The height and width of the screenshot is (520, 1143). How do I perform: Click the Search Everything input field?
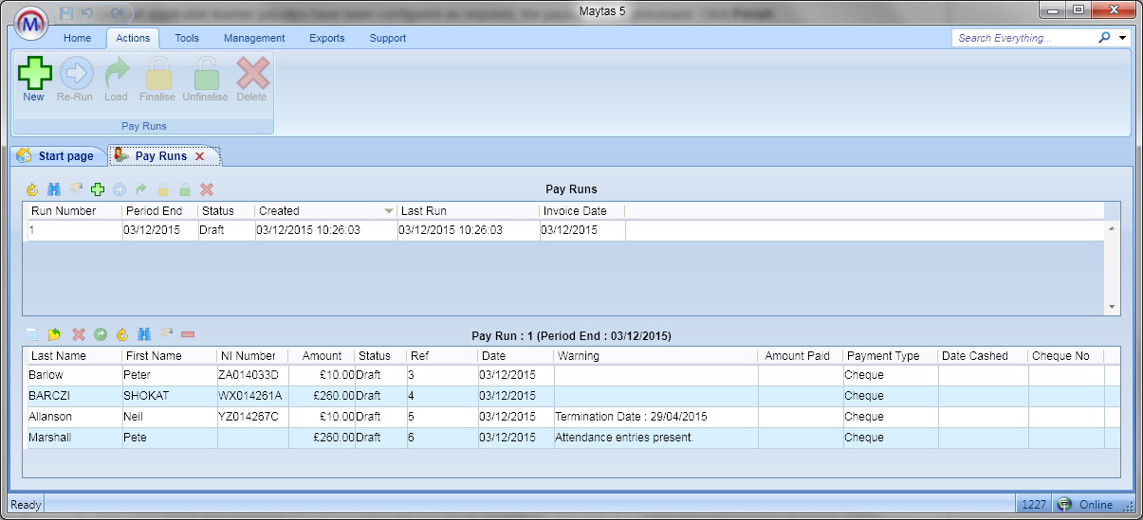[1023, 38]
